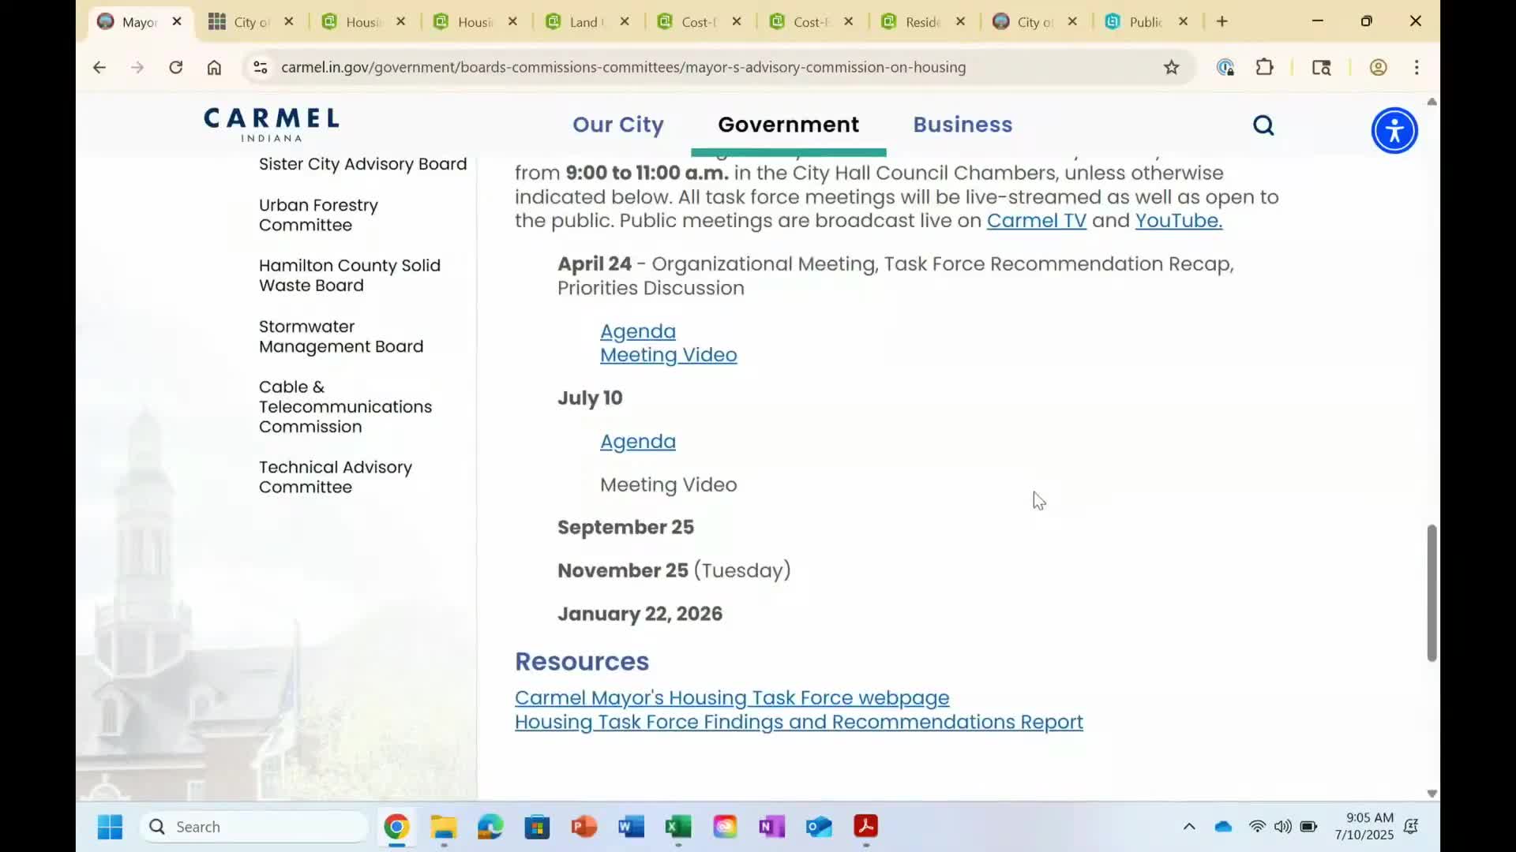Select the Business menu

[x=962, y=125]
